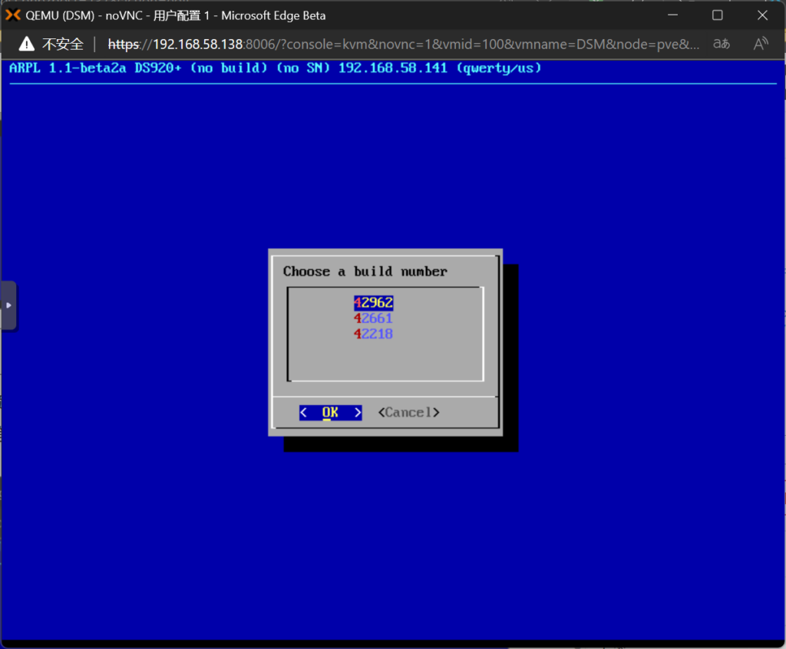Click empty space below the build list entries

[x=385, y=361]
